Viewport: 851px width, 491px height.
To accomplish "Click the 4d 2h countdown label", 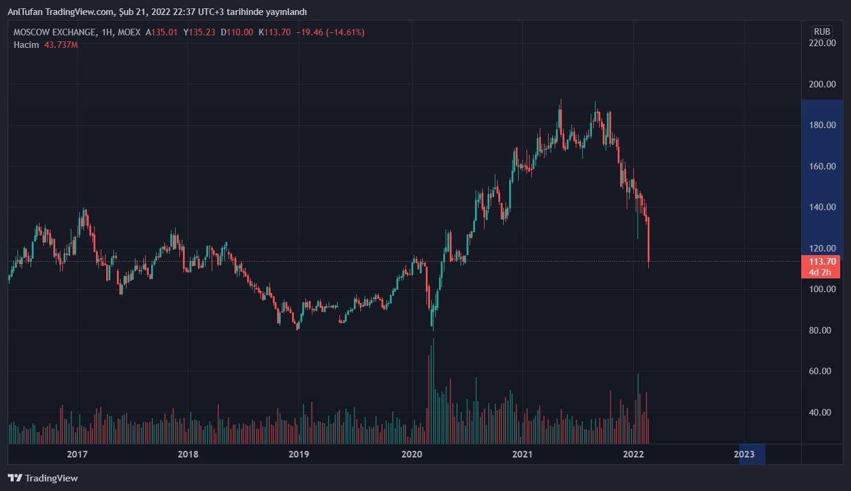I will pos(820,272).
